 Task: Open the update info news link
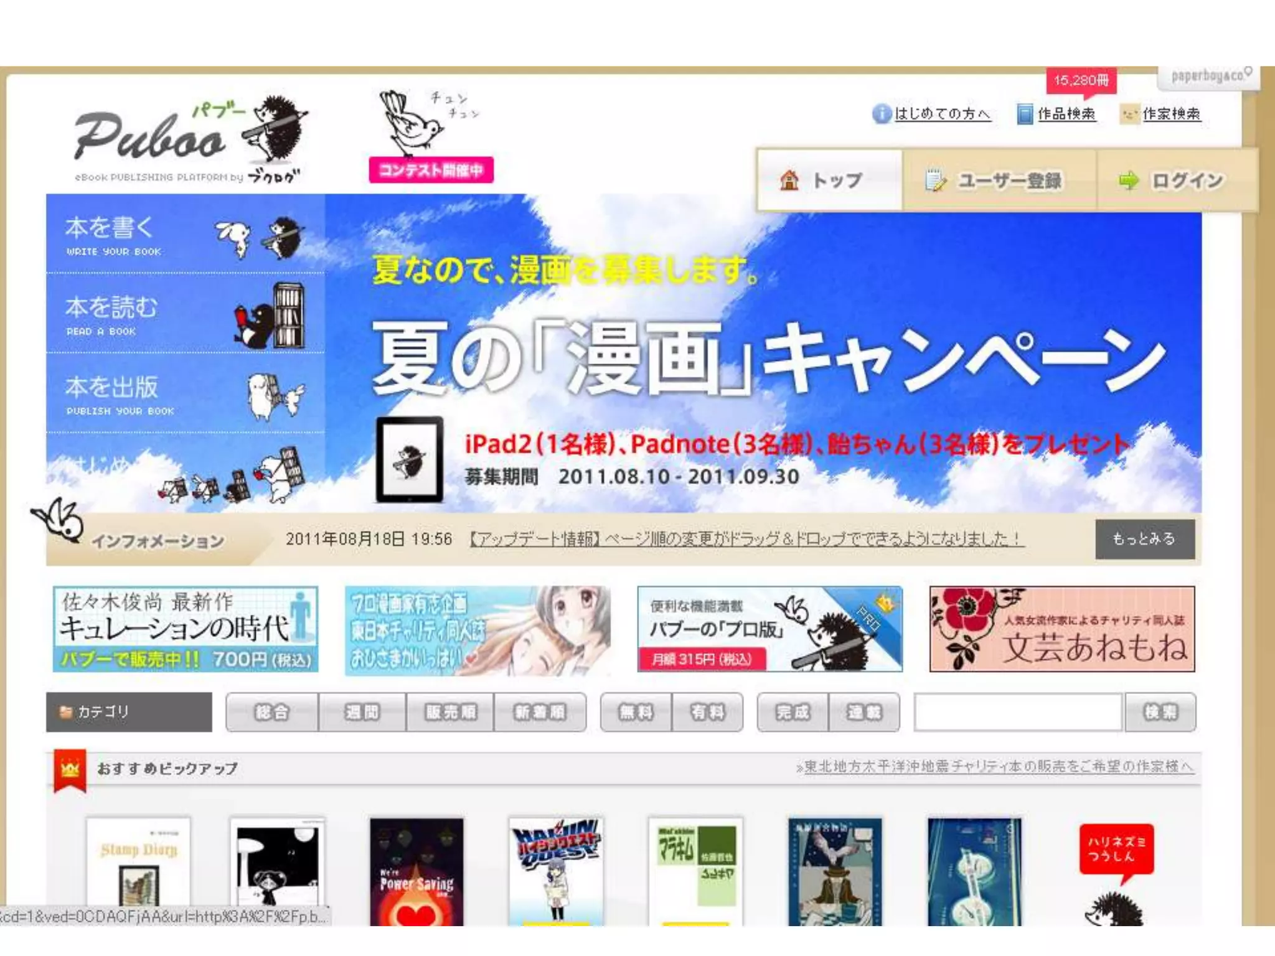(x=746, y=539)
